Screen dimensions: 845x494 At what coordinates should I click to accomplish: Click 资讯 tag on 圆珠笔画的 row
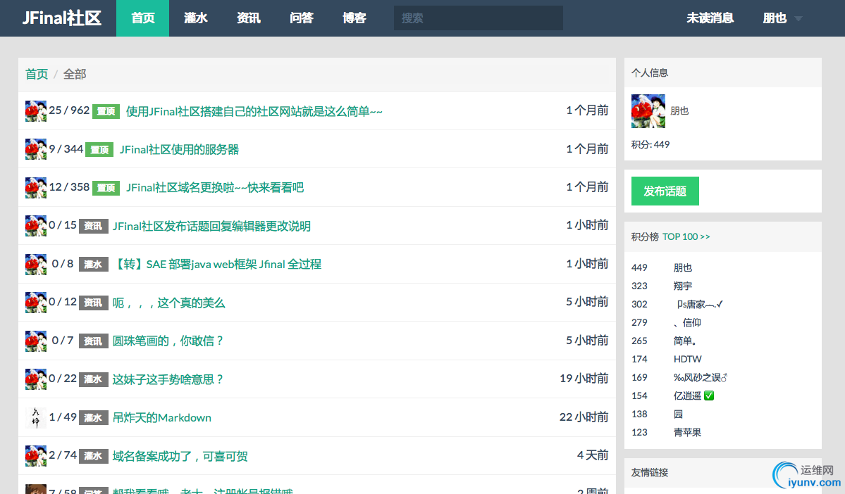tap(94, 341)
